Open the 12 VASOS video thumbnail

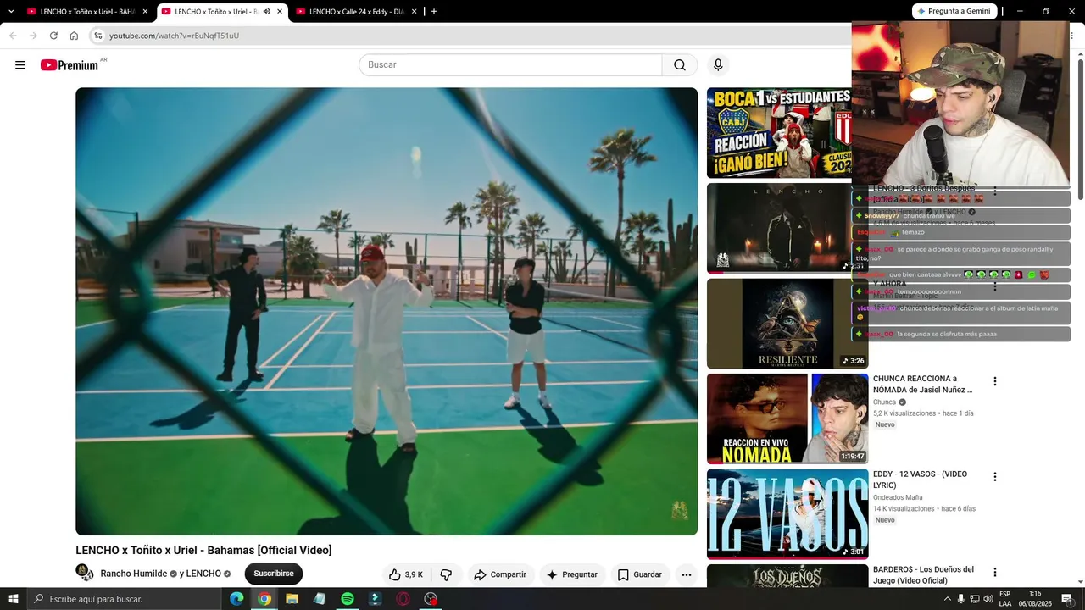click(x=787, y=514)
